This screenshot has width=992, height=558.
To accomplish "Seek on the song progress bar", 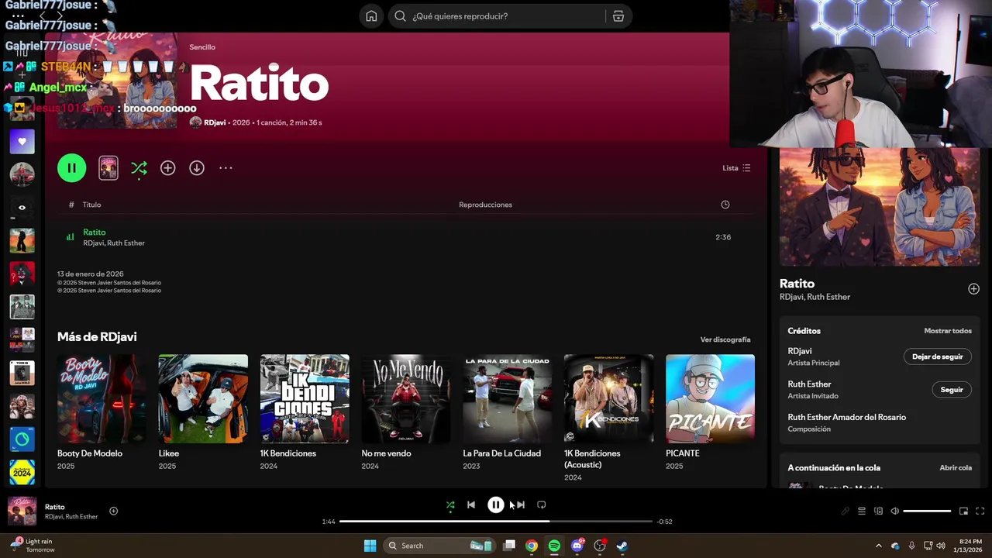I will pos(496,522).
